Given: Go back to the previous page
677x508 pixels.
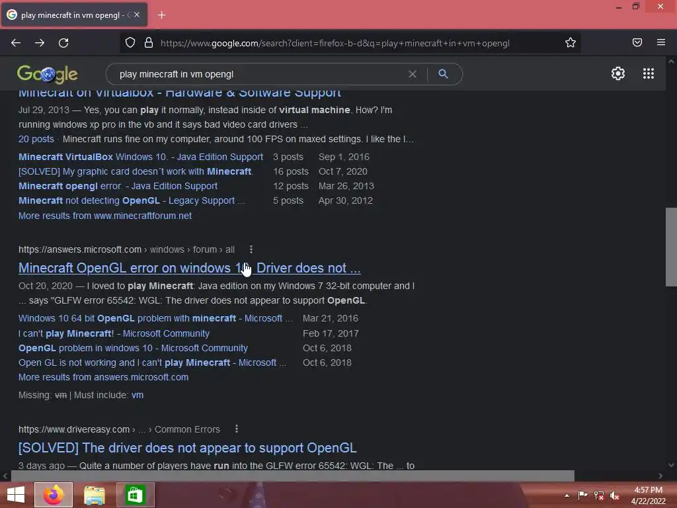Looking at the screenshot, I should pos(16,43).
